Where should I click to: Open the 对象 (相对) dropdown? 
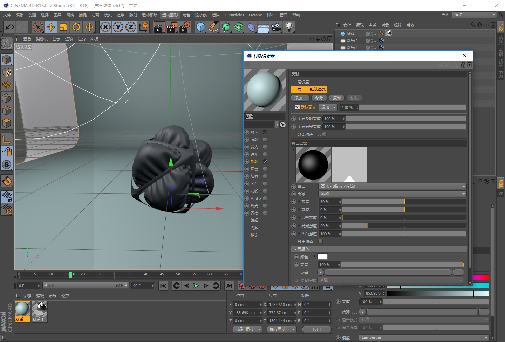coord(247,329)
